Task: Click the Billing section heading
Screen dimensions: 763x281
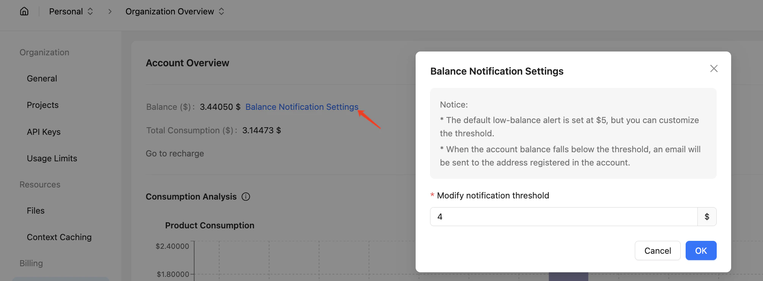Action: tap(31, 263)
